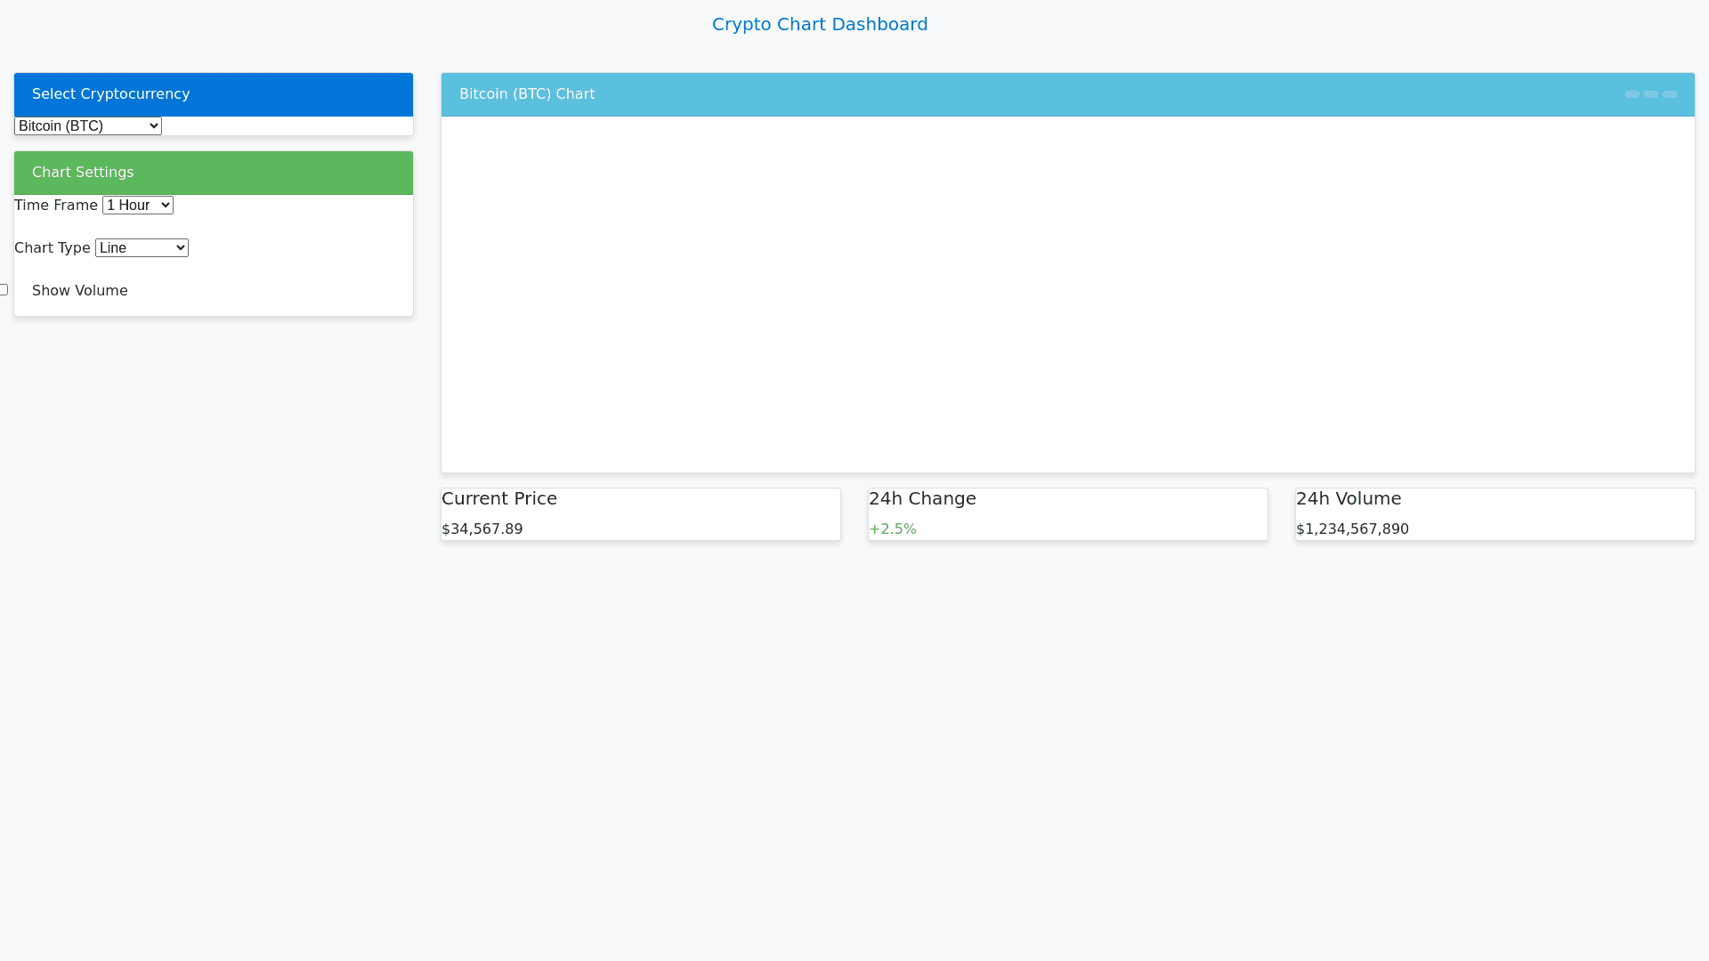Click the Bitcoin (BTC) Chart heading

(526, 94)
